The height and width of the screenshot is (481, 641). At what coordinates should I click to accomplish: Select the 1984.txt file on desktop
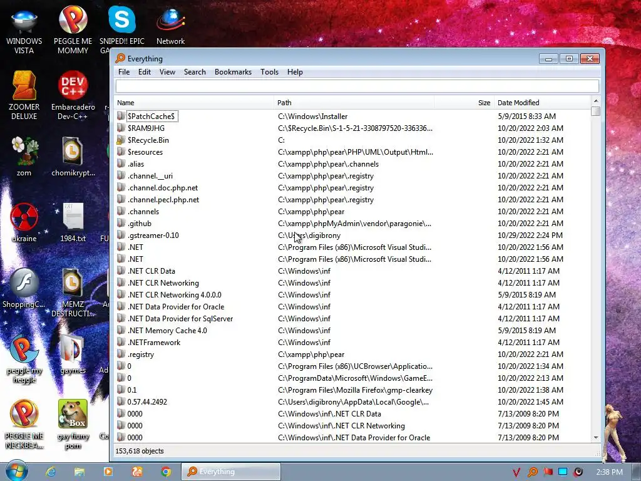(x=73, y=222)
